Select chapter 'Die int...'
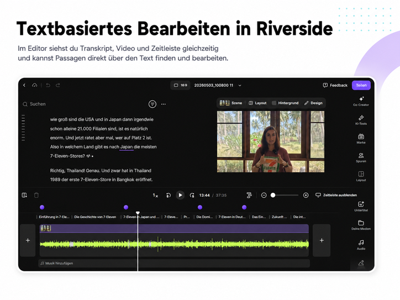Viewport: 400px width, 300px height. (x=299, y=217)
